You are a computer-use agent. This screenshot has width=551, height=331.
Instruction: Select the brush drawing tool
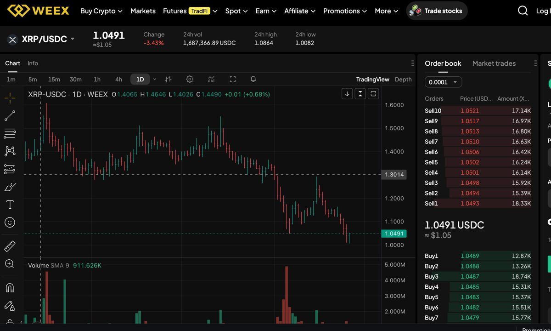click(10, 187)
